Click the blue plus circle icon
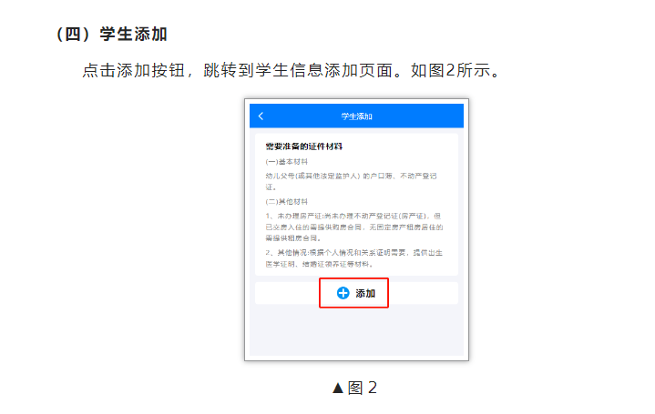The height and width of the screenshot is (414, 655). coord(343,293)
